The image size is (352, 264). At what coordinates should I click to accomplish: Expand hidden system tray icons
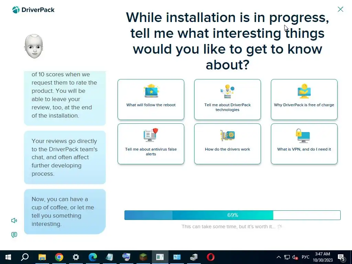[x=278, y=257]
